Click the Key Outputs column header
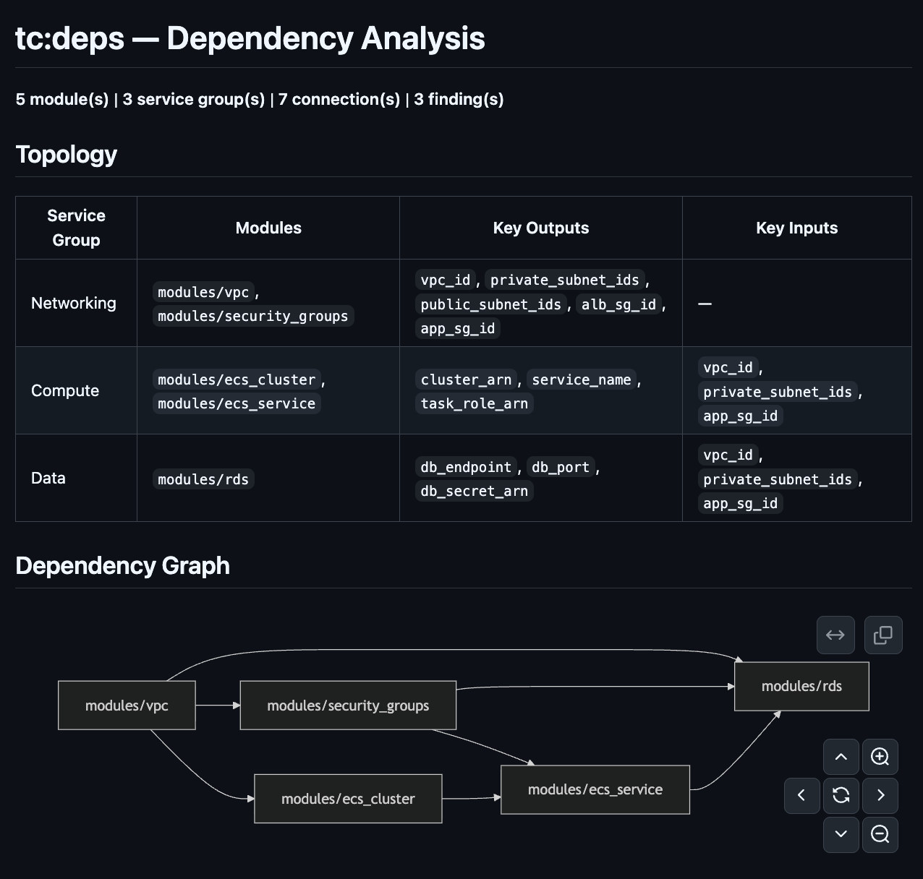923x879 pixels. coord(540,228)
